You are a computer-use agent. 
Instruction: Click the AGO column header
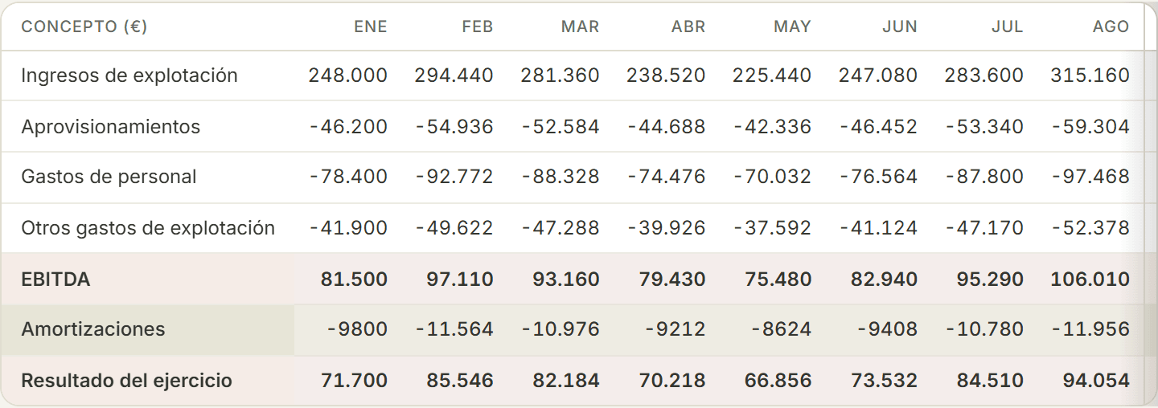1111,27
